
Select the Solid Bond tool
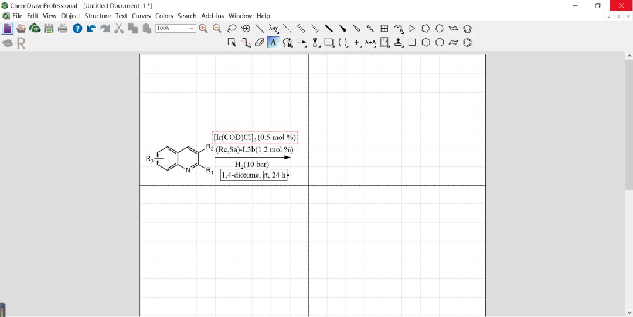[x=260, y=29]
